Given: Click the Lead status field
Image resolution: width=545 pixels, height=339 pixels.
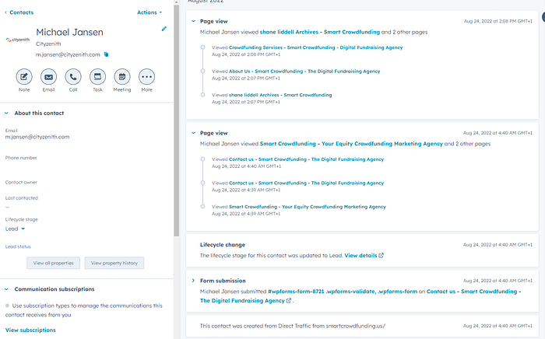Looking at the screenshot, I should click(x=18, y=246).
